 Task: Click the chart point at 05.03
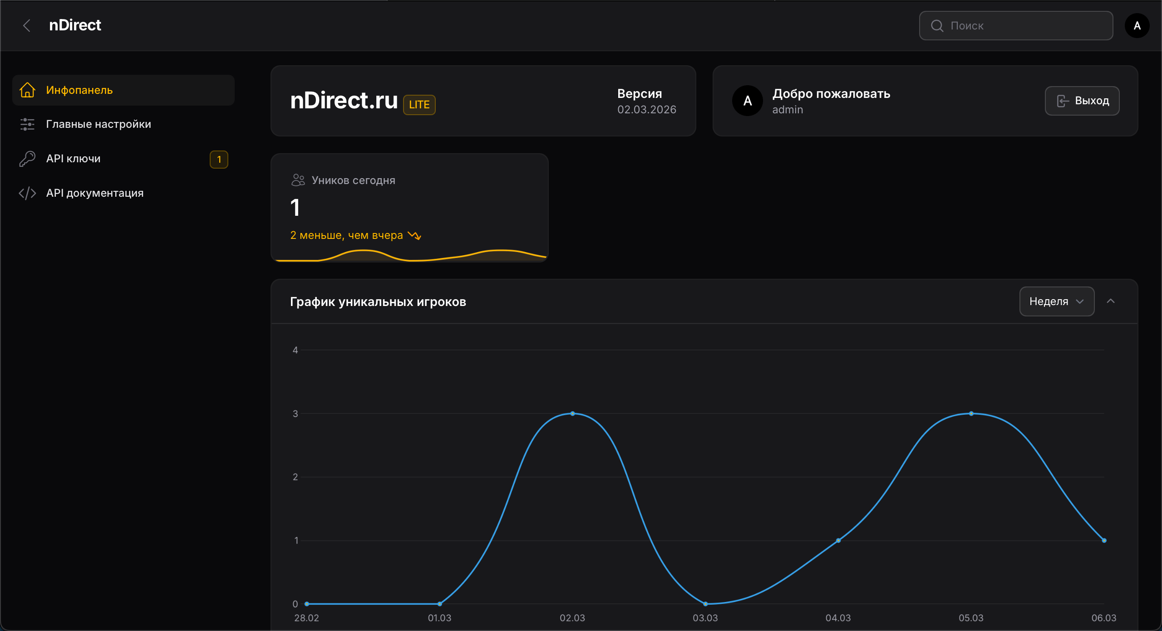pos(971,413)
